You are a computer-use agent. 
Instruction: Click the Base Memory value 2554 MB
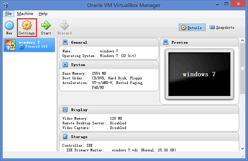pos(99,73)
